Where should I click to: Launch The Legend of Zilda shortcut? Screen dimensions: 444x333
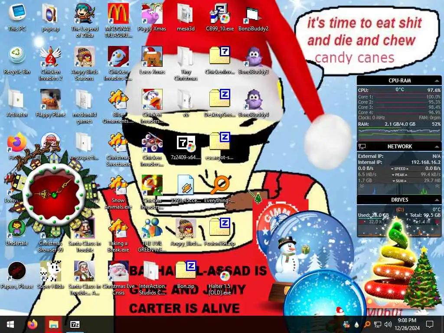(85, 20)
